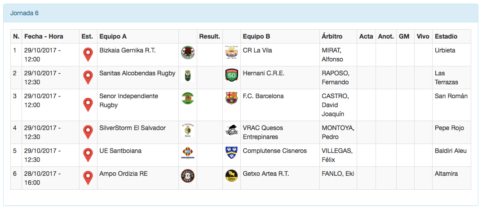This screenshot has width=482, height=209.
Task: Click map pin for Ampo Ordizia match
Action: (x=88, y=178)
